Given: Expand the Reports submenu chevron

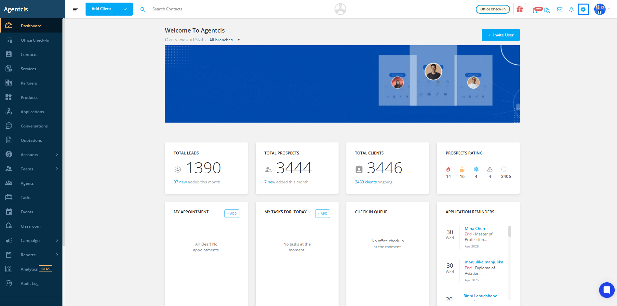Looking at the screenshot, I should coord(57,255).
